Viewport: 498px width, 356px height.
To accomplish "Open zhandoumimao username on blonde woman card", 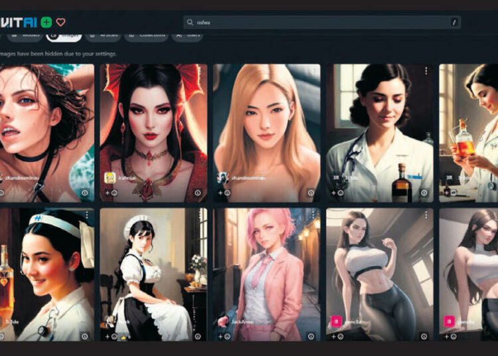I will pyautogui.click(x=249, y=178).
